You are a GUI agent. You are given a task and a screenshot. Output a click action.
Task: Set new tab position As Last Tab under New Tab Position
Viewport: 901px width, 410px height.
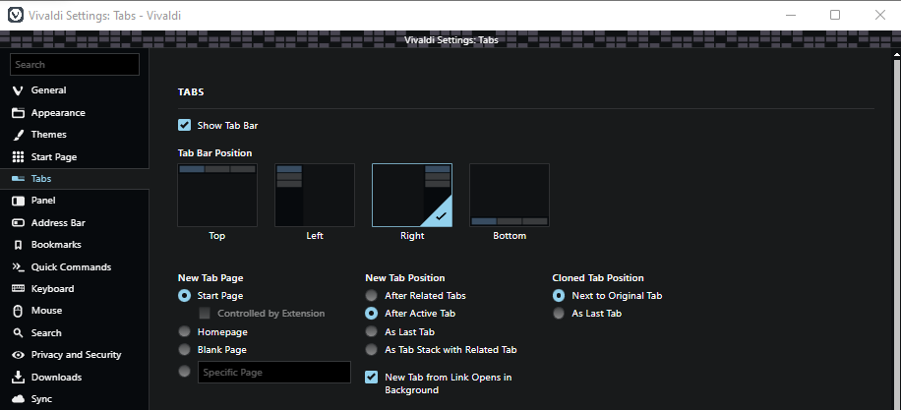click(x=372, y=332)
